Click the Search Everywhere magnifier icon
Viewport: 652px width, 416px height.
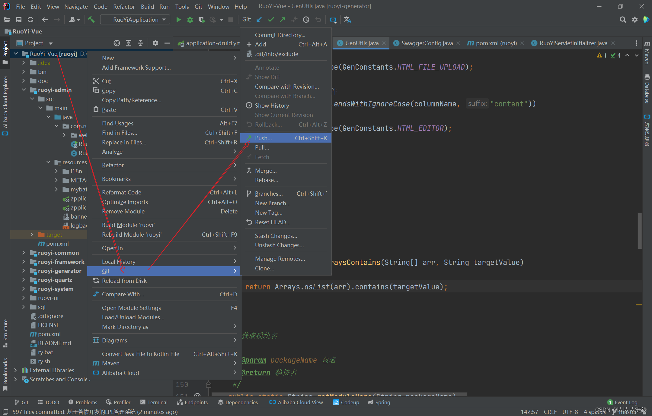[x=623, y=20]
